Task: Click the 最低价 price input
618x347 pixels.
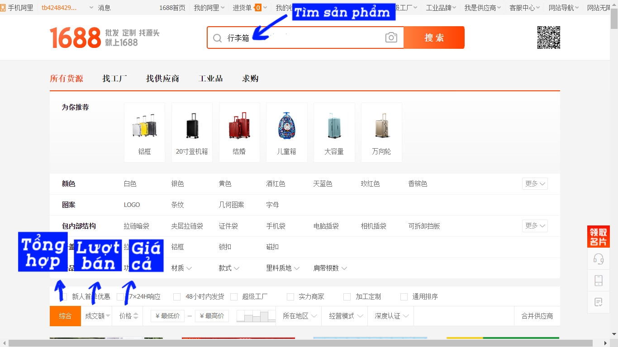Action: (167, 316)
